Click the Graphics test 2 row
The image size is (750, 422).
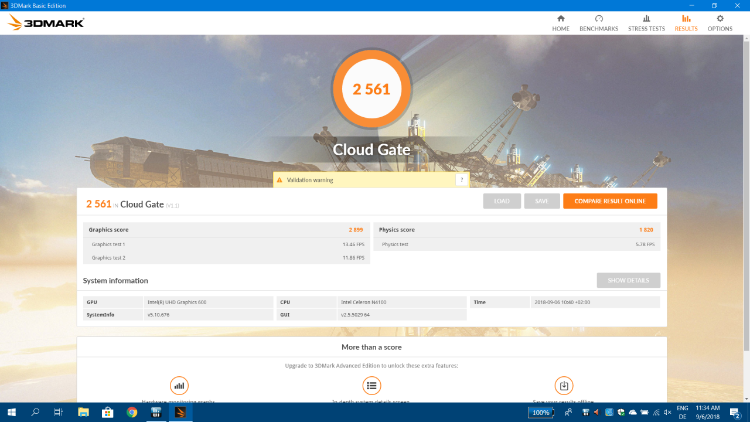pos(227,258)
